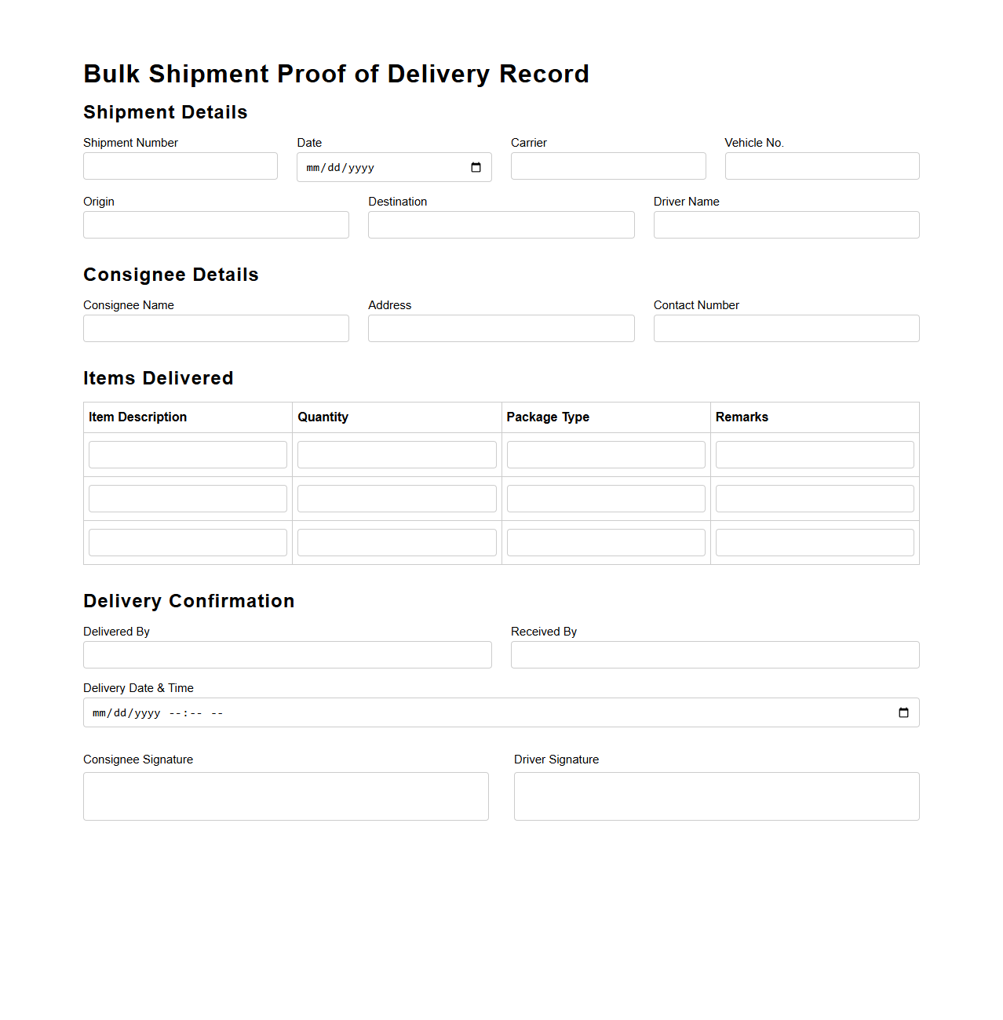
Task: Select the Delivered By input field
Action: coord(287,654)
